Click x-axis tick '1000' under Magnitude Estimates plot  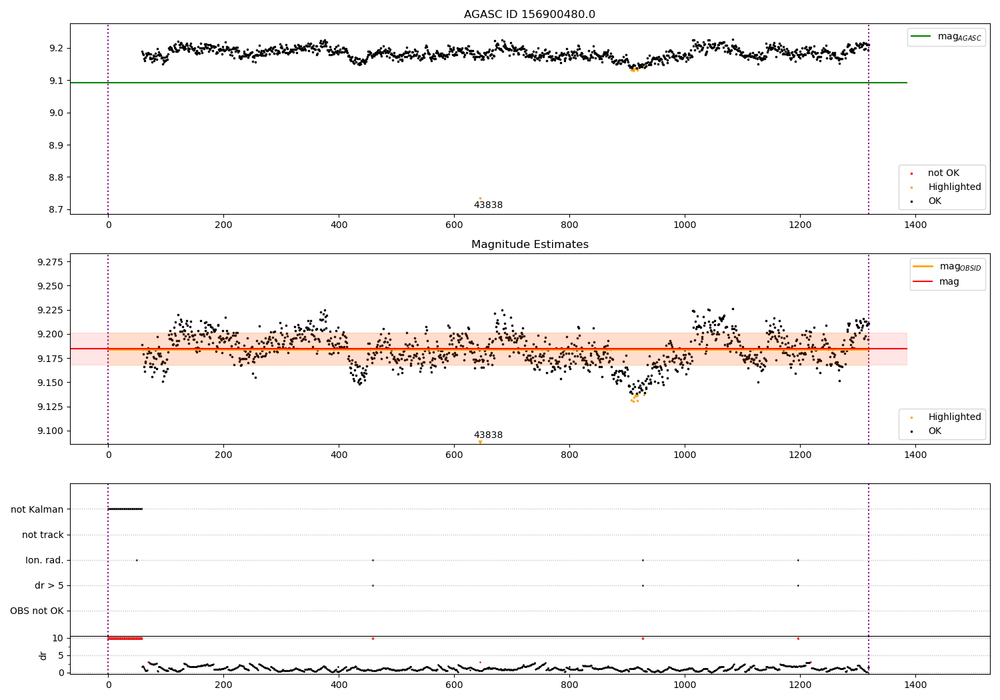(x=685, y=455)
